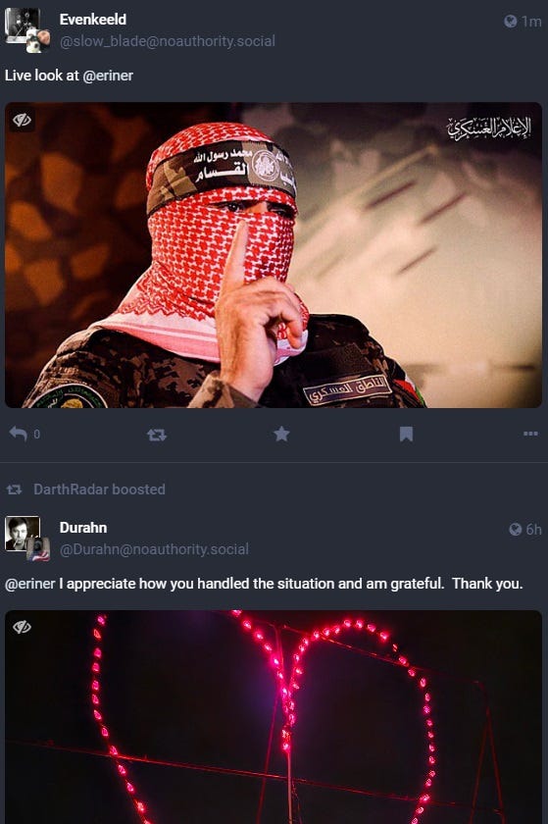Image resolution: width=548 pixels, height=824 pixels.
Task: Open the DarthRadar boosted link
Action: coord(99,489)
